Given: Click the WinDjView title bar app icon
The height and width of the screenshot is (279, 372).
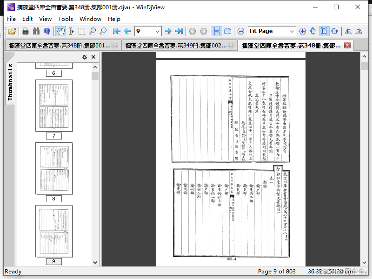Looking at the screenshot, I should pos(11,7).
